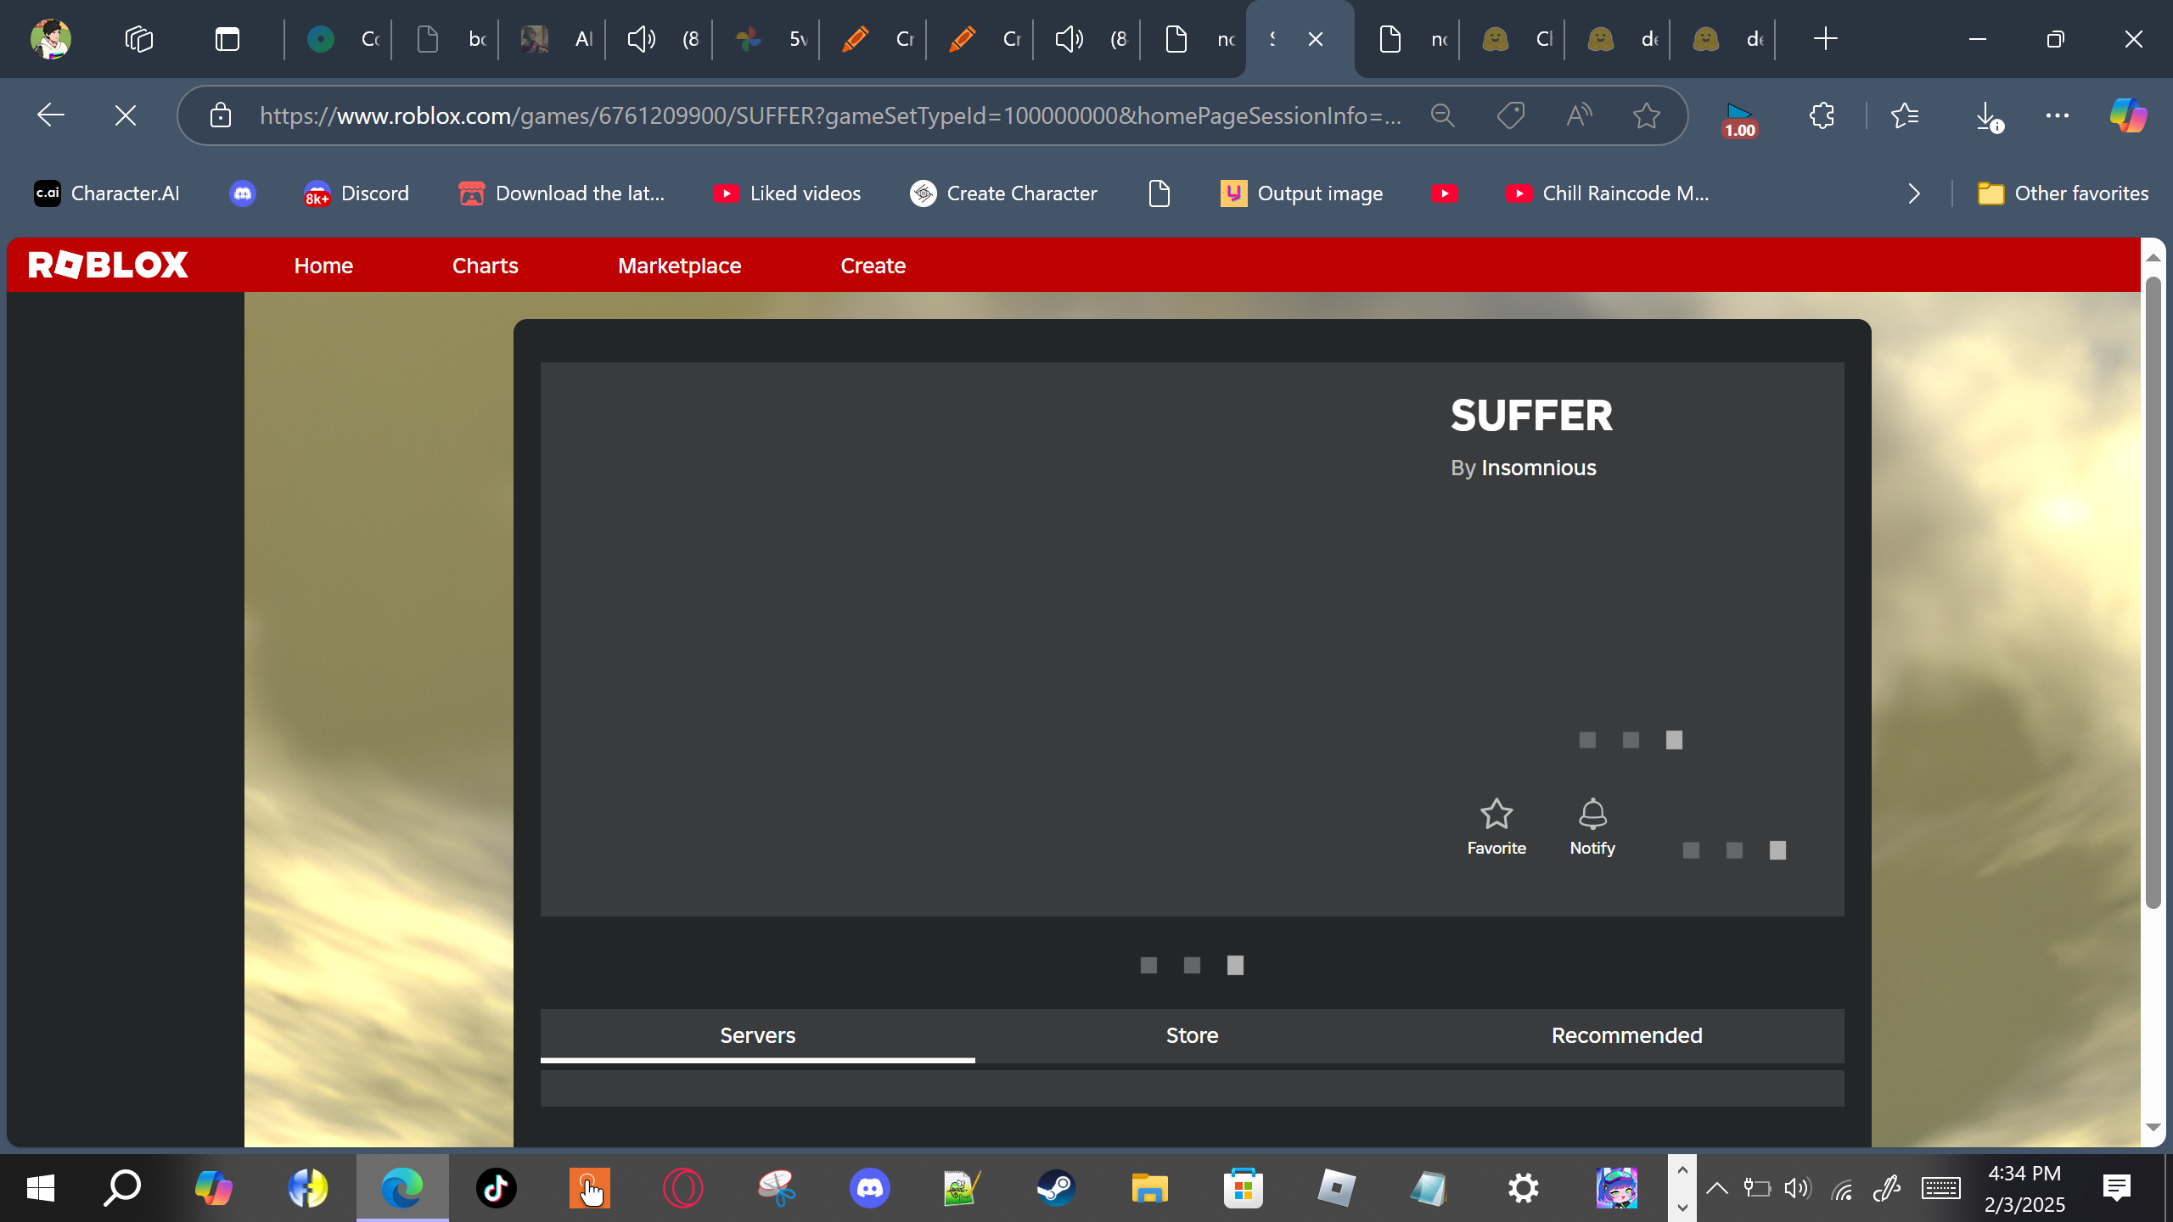Open the blank page icon bookmark
Screen dimensions: 2173x1222
[1159, 193]
